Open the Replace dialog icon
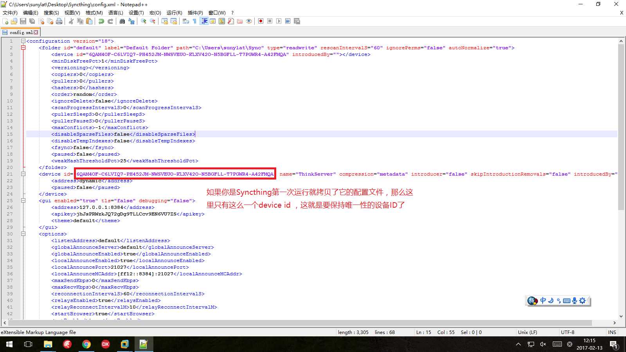This screenshot has height=352, width=626. click(x=131, y=21)
